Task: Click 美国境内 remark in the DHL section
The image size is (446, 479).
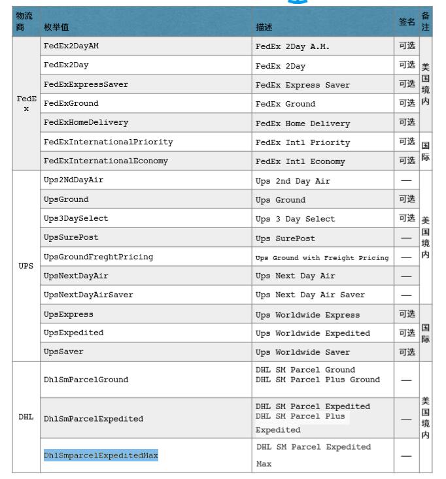Action: point(425,418)
